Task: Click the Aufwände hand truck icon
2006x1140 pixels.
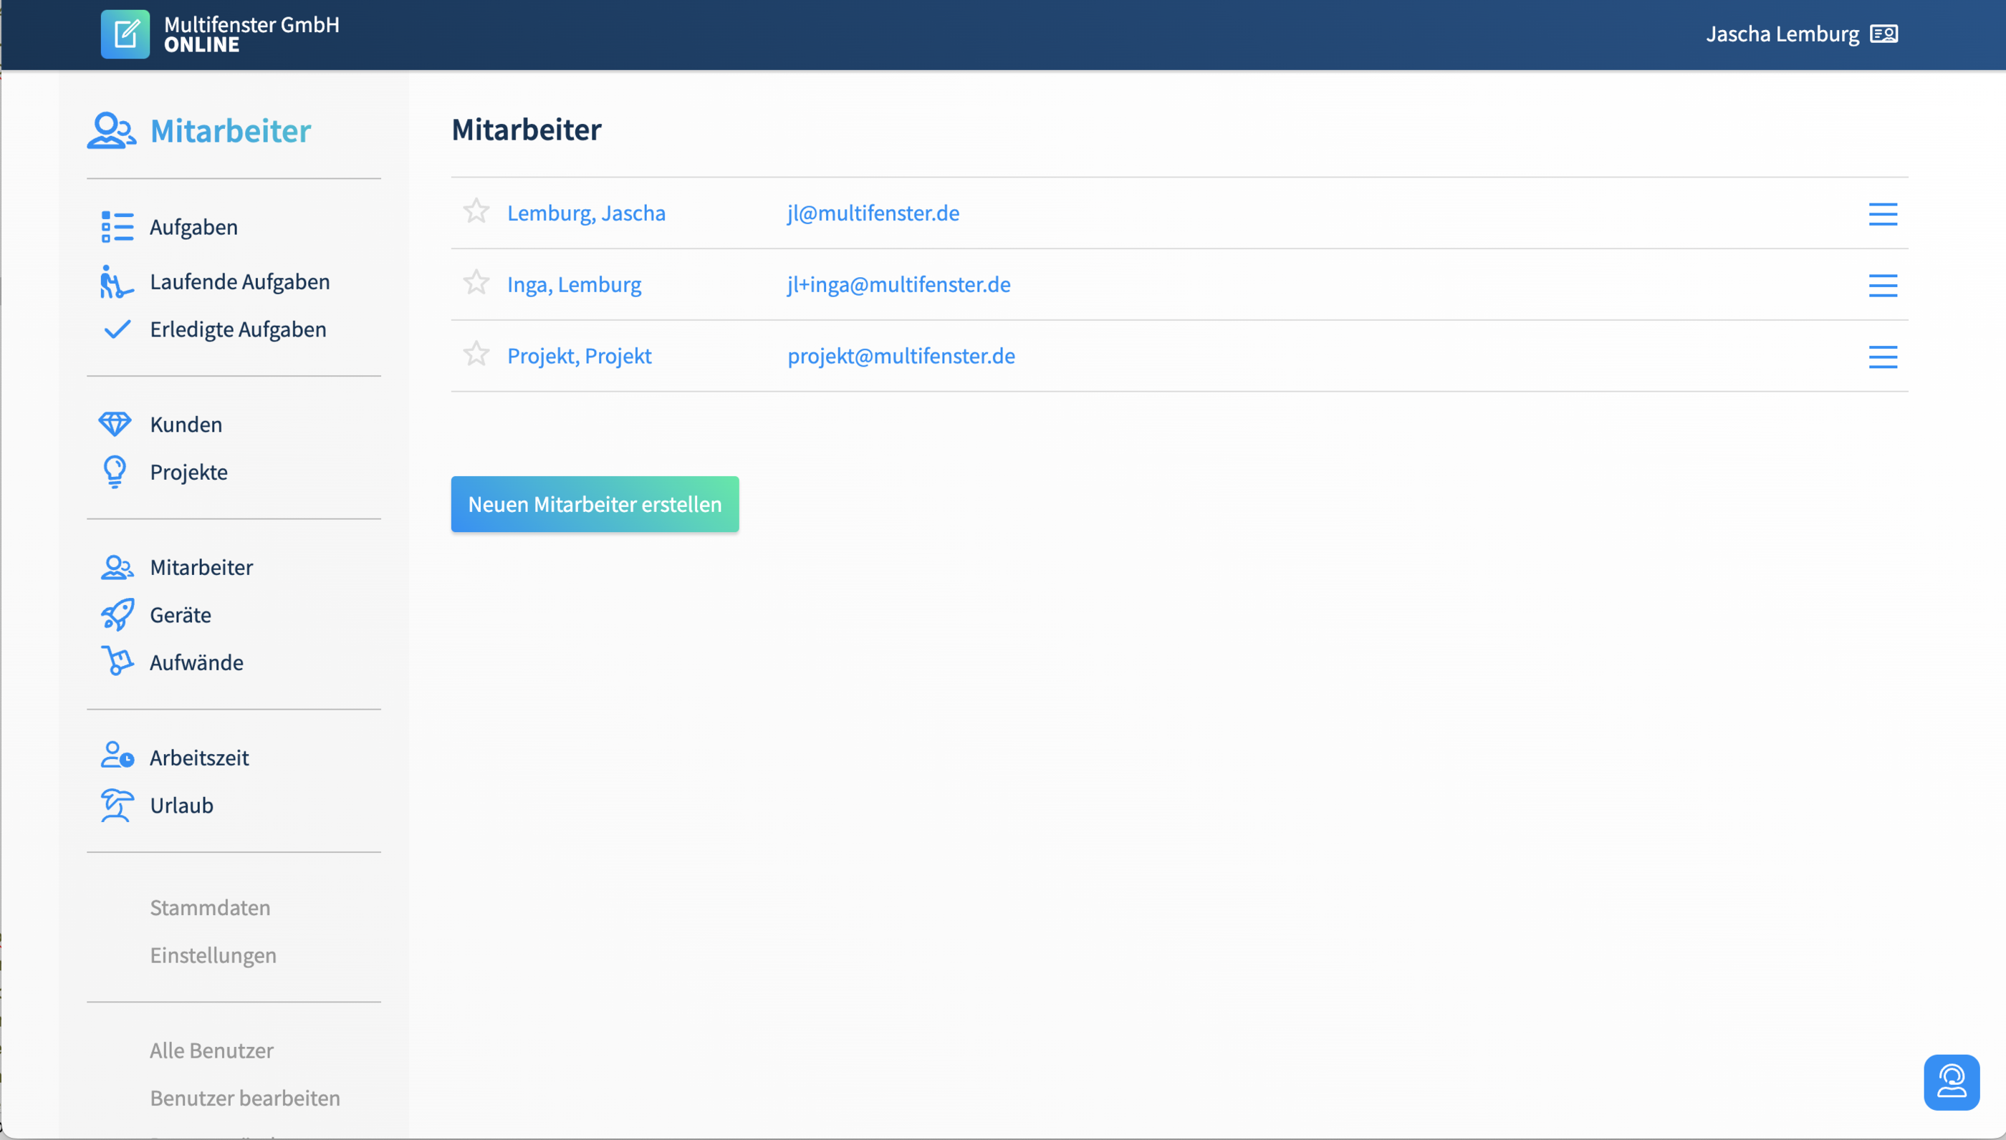Action: pyautogui.click(x=117, y=662)
